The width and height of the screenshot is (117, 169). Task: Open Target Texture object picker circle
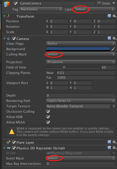point(114,106)
